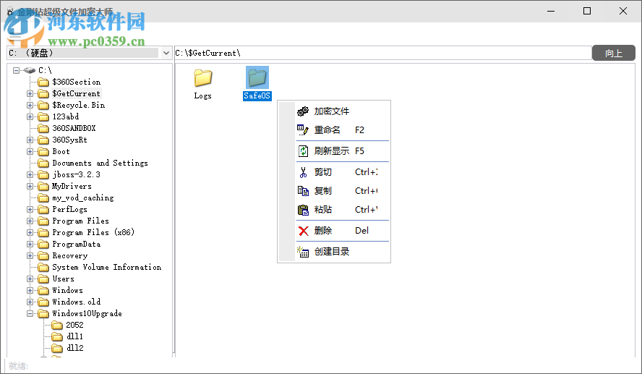Click the $360Section folder icon
642x374 pixels.
tap(43, 82)
